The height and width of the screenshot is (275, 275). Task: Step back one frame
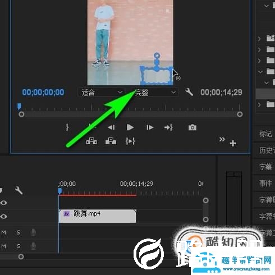111,127
